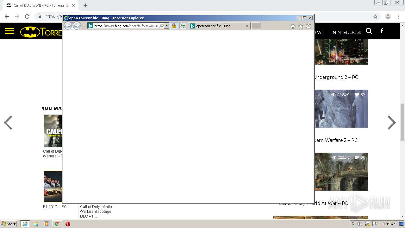
Task: Click the padlock security report icon in IE
Action: pyautogui.click(x=174, y=26)
